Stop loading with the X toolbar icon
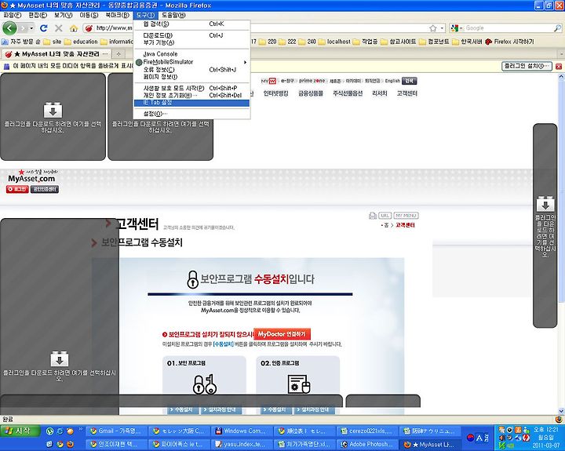 coord(58,28)
